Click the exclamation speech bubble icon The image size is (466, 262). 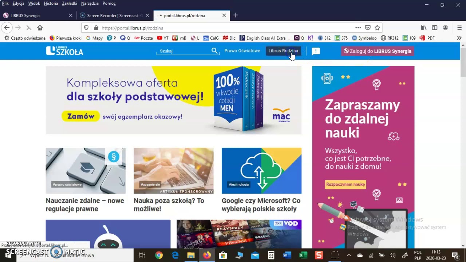316,51
